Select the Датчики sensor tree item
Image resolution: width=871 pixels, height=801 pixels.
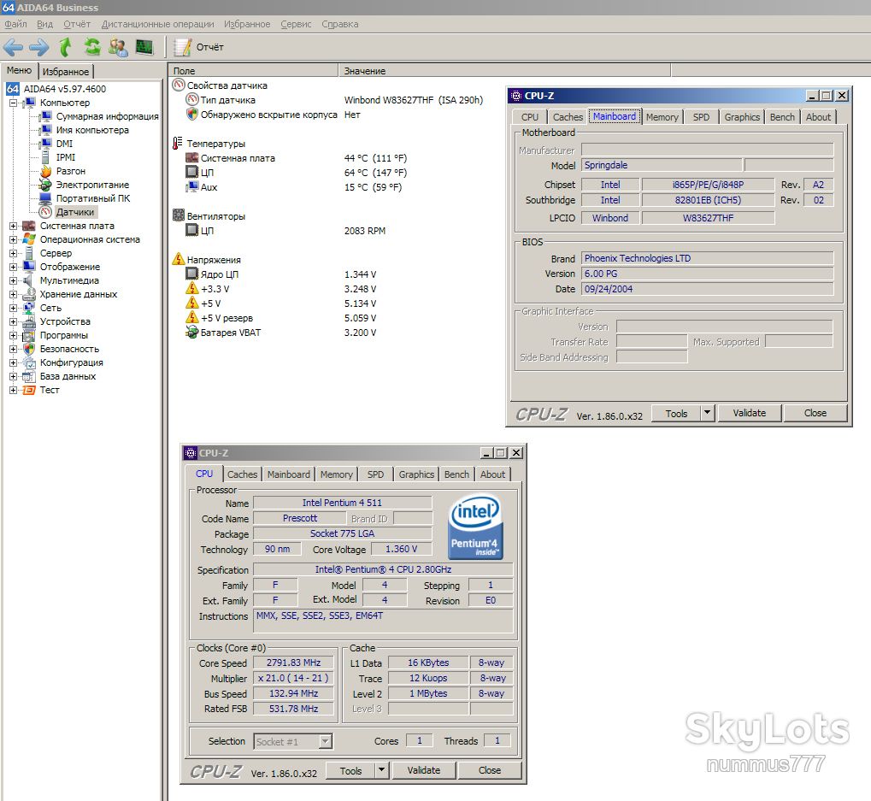pyautogui.click(x=75, y=212)
